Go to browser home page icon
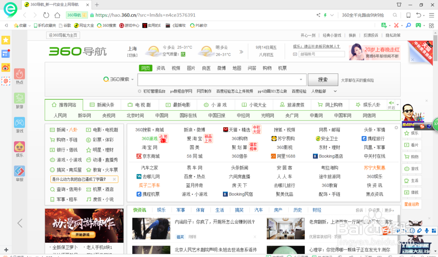 tap(57, 15)
